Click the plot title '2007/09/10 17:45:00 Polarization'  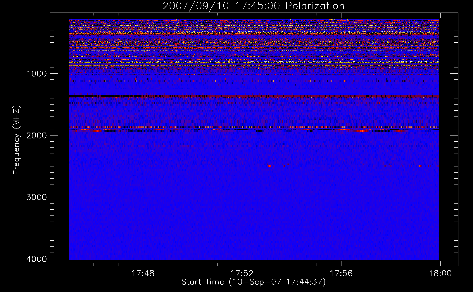click(253, 6)
